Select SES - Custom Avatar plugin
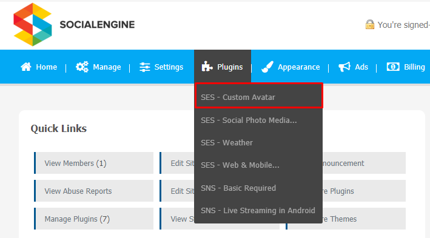The height and width of the screenshot is (238, 430). click(258, 96)
